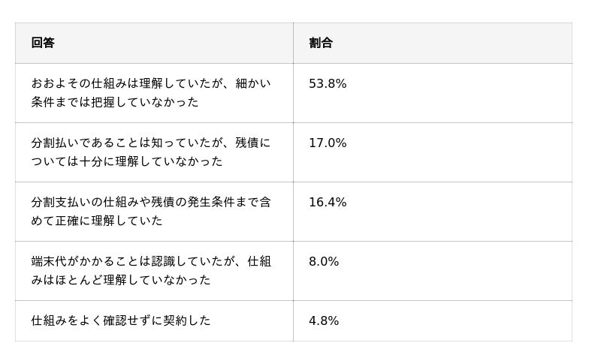This screenshot has height=364, width=601.
Task: Click the answer starting with おおよその仕組み
Action: coord(151,92)
